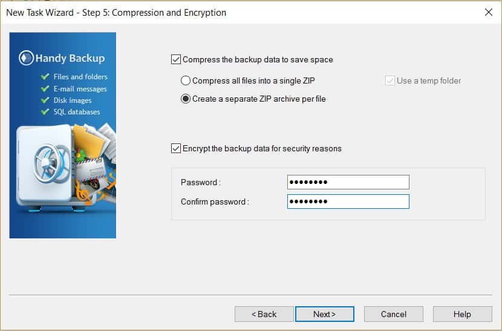Click into the Confirm password field
502x331 pixels.
[x=348, y=202]
